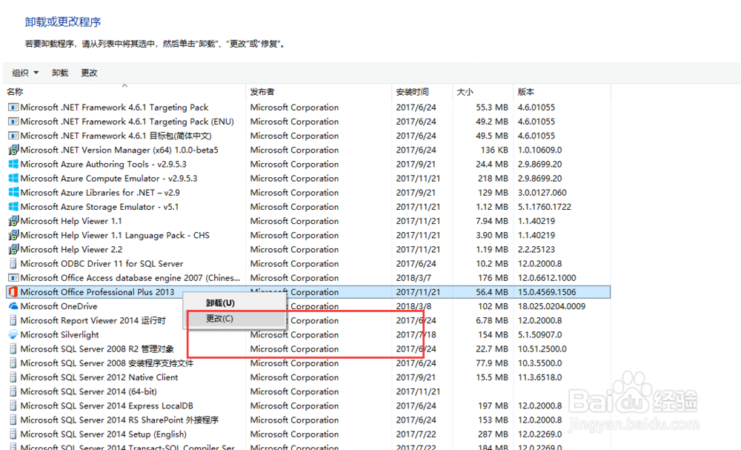This screenshot has height=450, width=741.
Task: Click the 287 MB size cell
Action: 493,434
